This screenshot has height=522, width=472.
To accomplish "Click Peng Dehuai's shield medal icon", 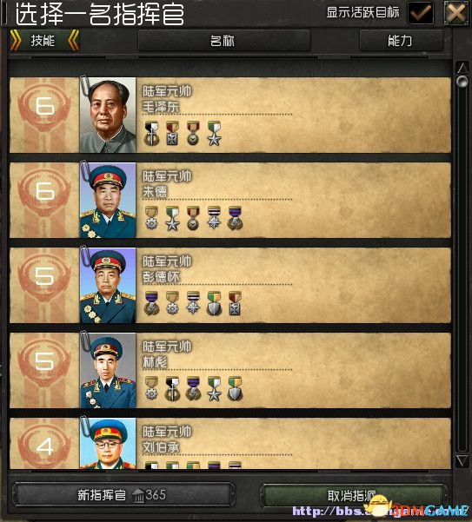I will (214, 303).
